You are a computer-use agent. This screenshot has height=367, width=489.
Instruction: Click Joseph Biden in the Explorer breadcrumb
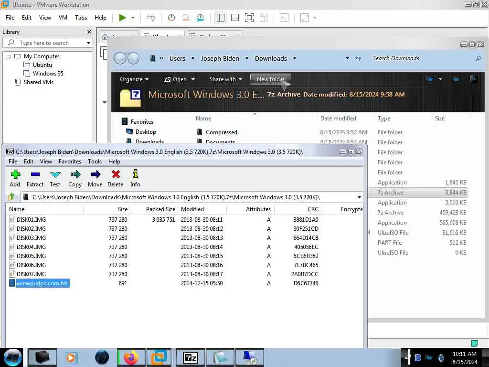pyautogui.click(x=220, y=58)
